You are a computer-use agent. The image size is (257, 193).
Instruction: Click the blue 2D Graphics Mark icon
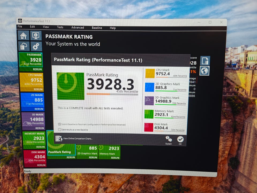(x=149, y=87)
